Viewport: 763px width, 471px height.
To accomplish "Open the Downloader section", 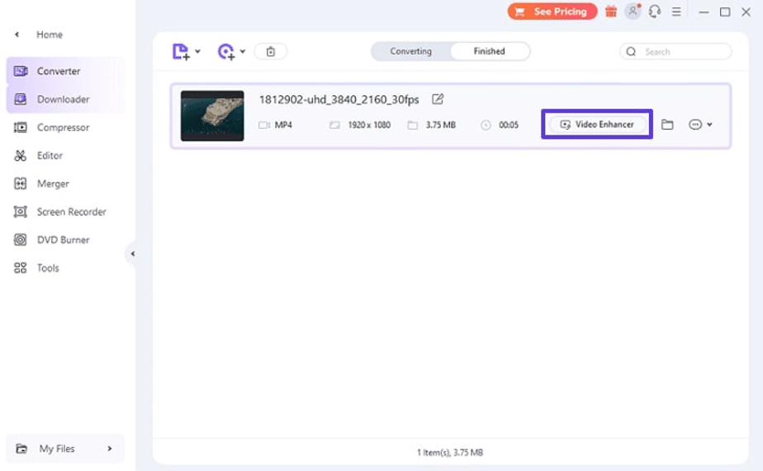I will point(65,99).
